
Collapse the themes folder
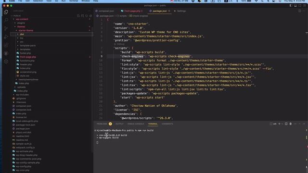point(21,27)
